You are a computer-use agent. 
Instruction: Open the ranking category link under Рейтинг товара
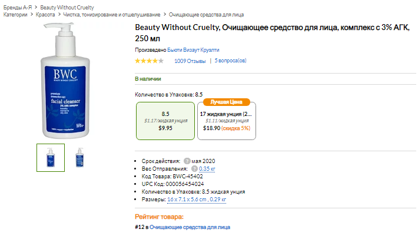click(190, 227)
